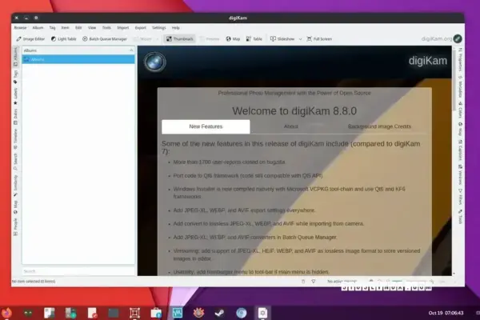Open the Item menu

(65, 27)
